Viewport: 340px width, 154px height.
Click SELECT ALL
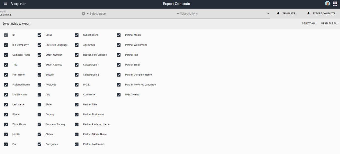(x=308, y=23)
